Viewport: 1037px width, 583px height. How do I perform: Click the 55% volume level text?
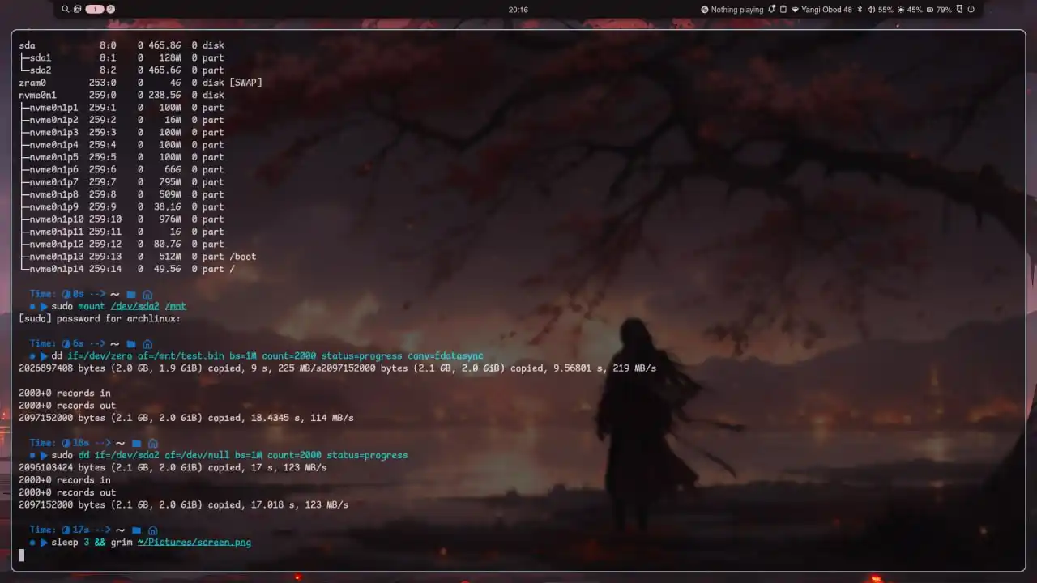(886, 10)
